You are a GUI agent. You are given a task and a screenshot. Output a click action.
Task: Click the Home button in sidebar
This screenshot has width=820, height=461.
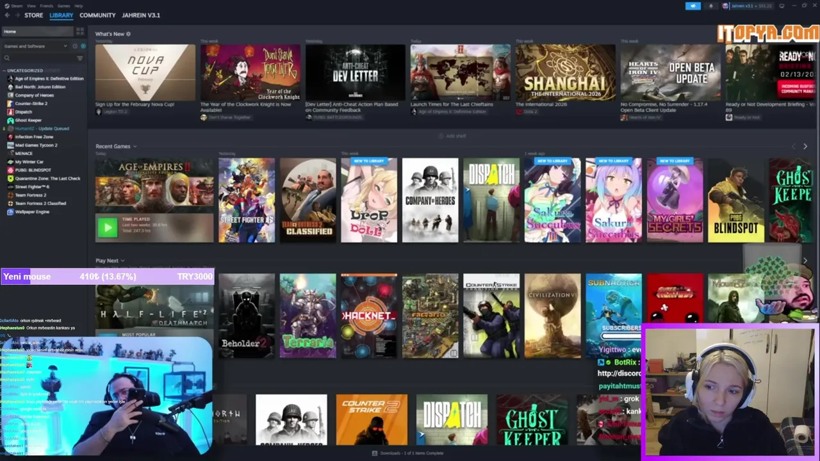point(37,31)
